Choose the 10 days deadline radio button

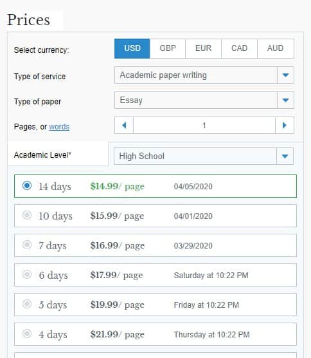pyautogui.click(x=27, y=215)
